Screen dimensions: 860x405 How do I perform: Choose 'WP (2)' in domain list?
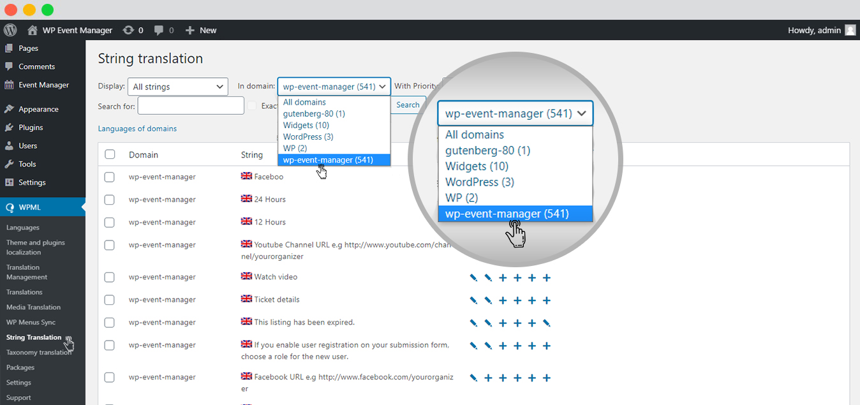[x=334, y=148]
